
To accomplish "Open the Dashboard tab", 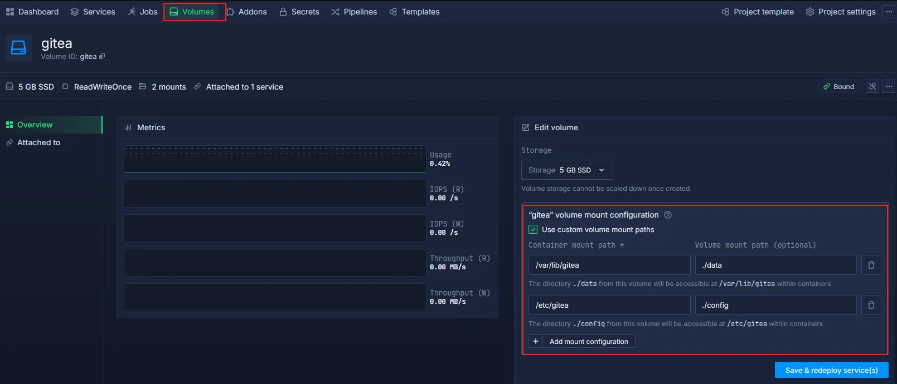I will pyautogui.click(x=32, y=12).
